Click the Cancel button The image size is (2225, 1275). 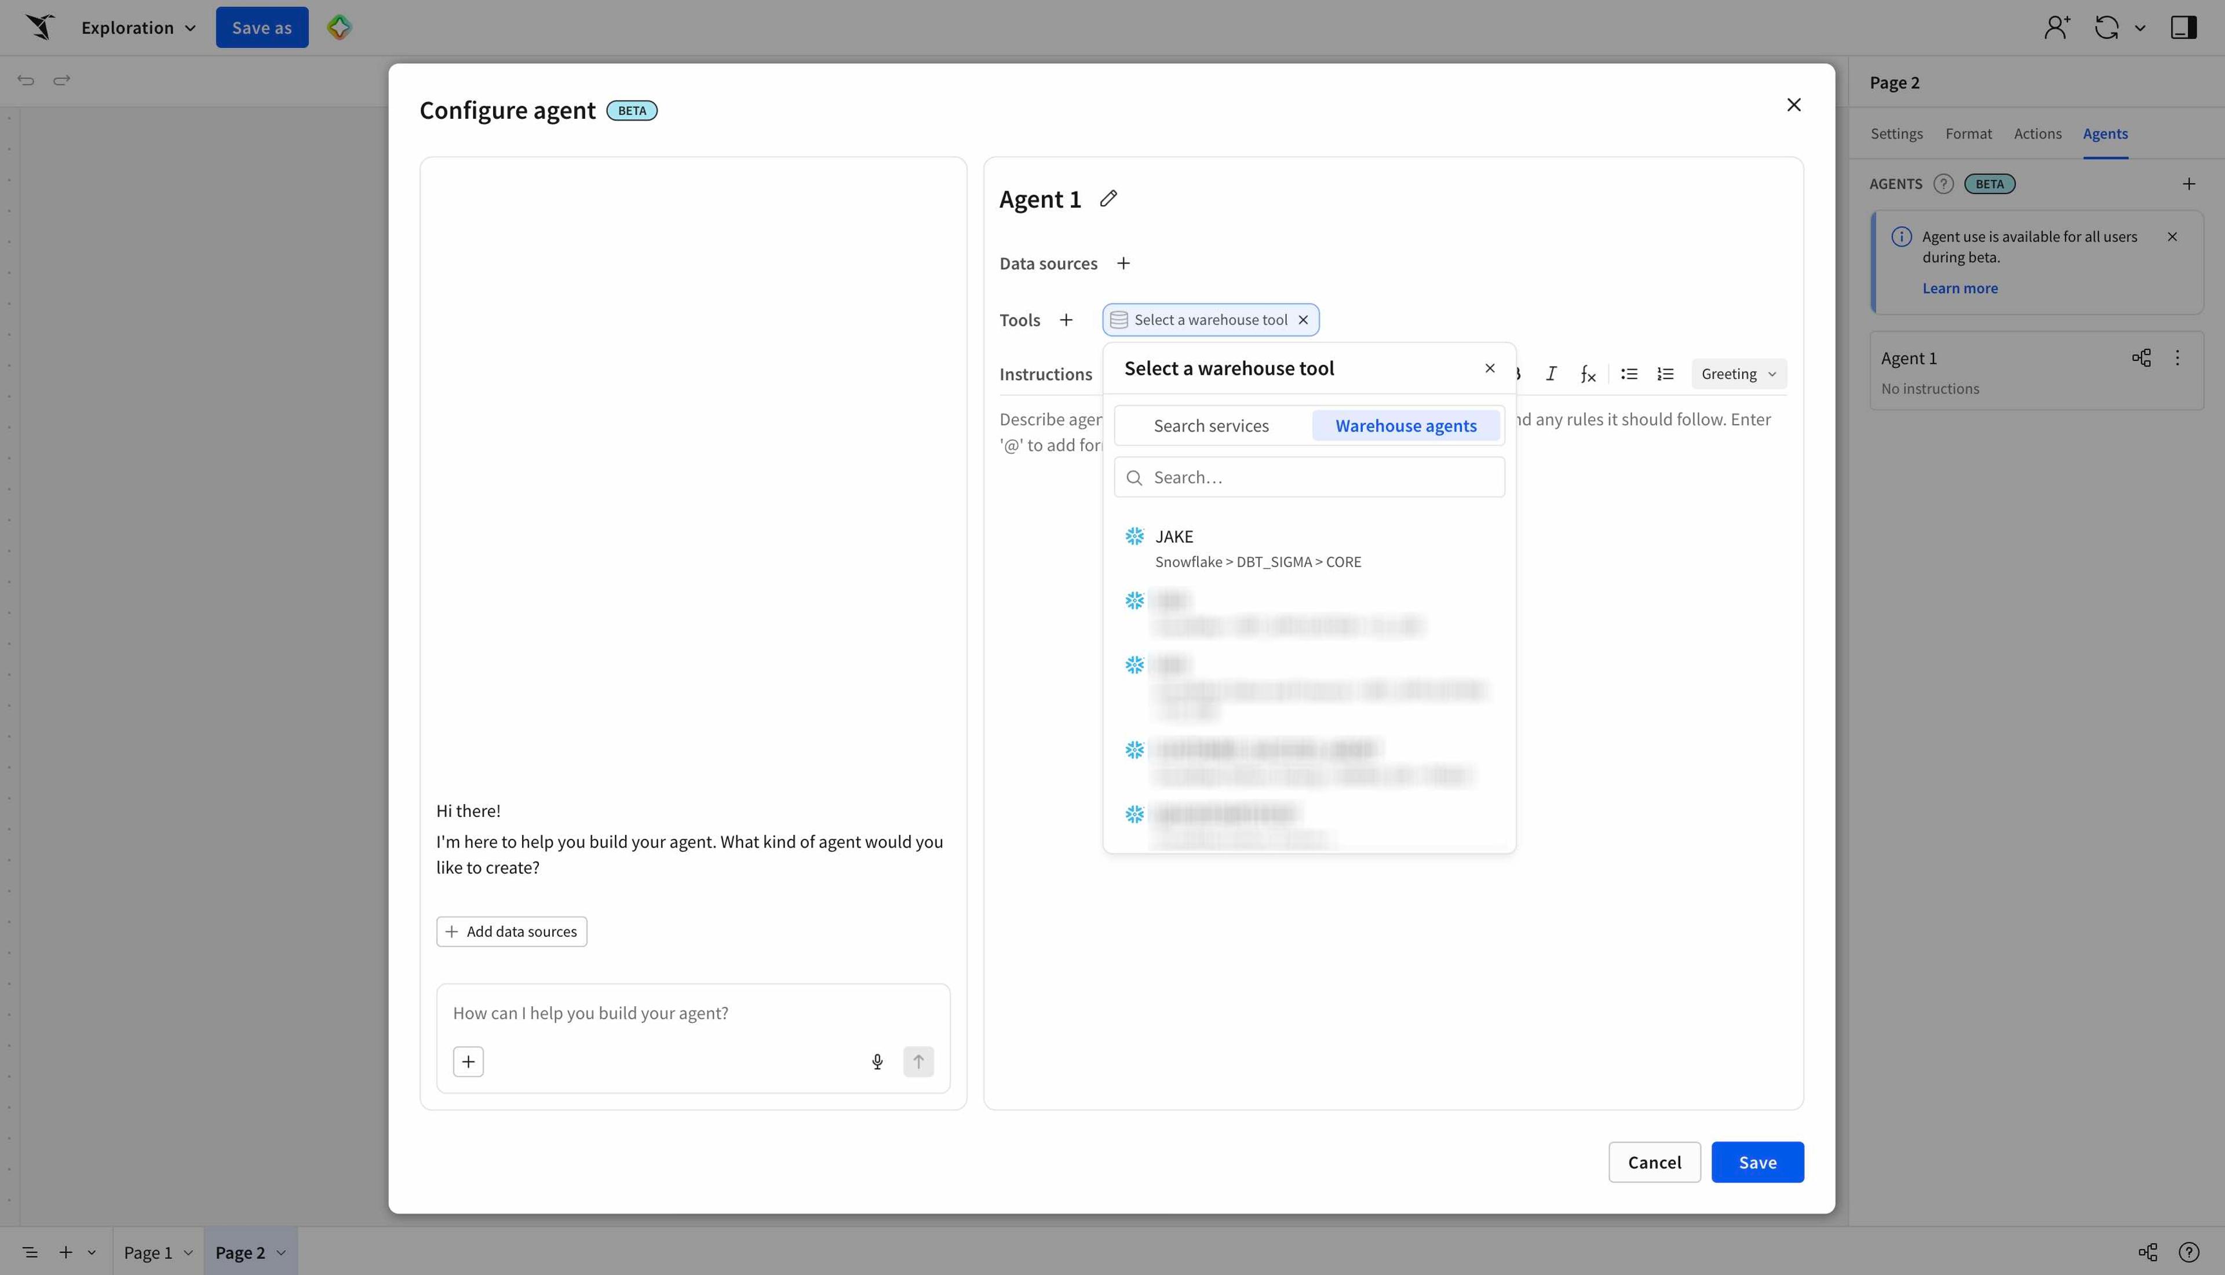tap(1654, 1163)
